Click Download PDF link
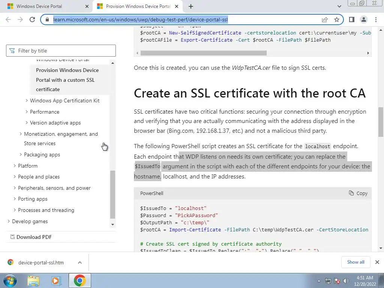 coord(34,237)
